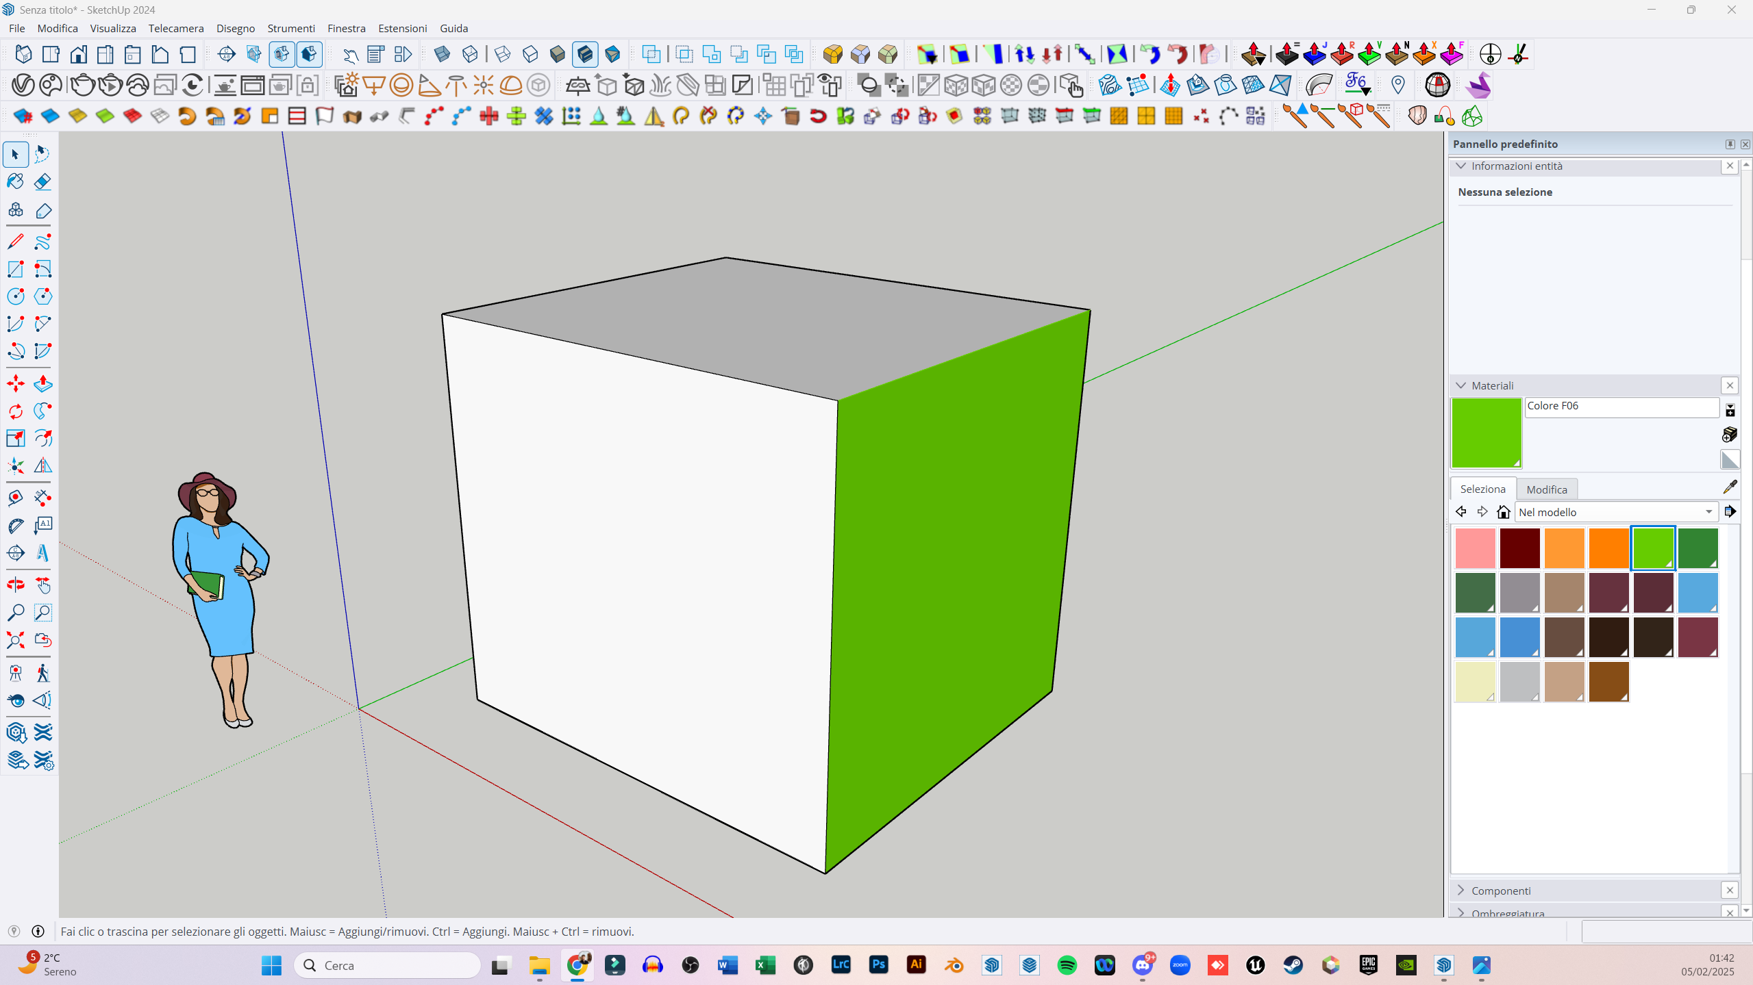The image size is (1753, 985).
Task: Open the Estensioni menu
Action: (402, 28)
